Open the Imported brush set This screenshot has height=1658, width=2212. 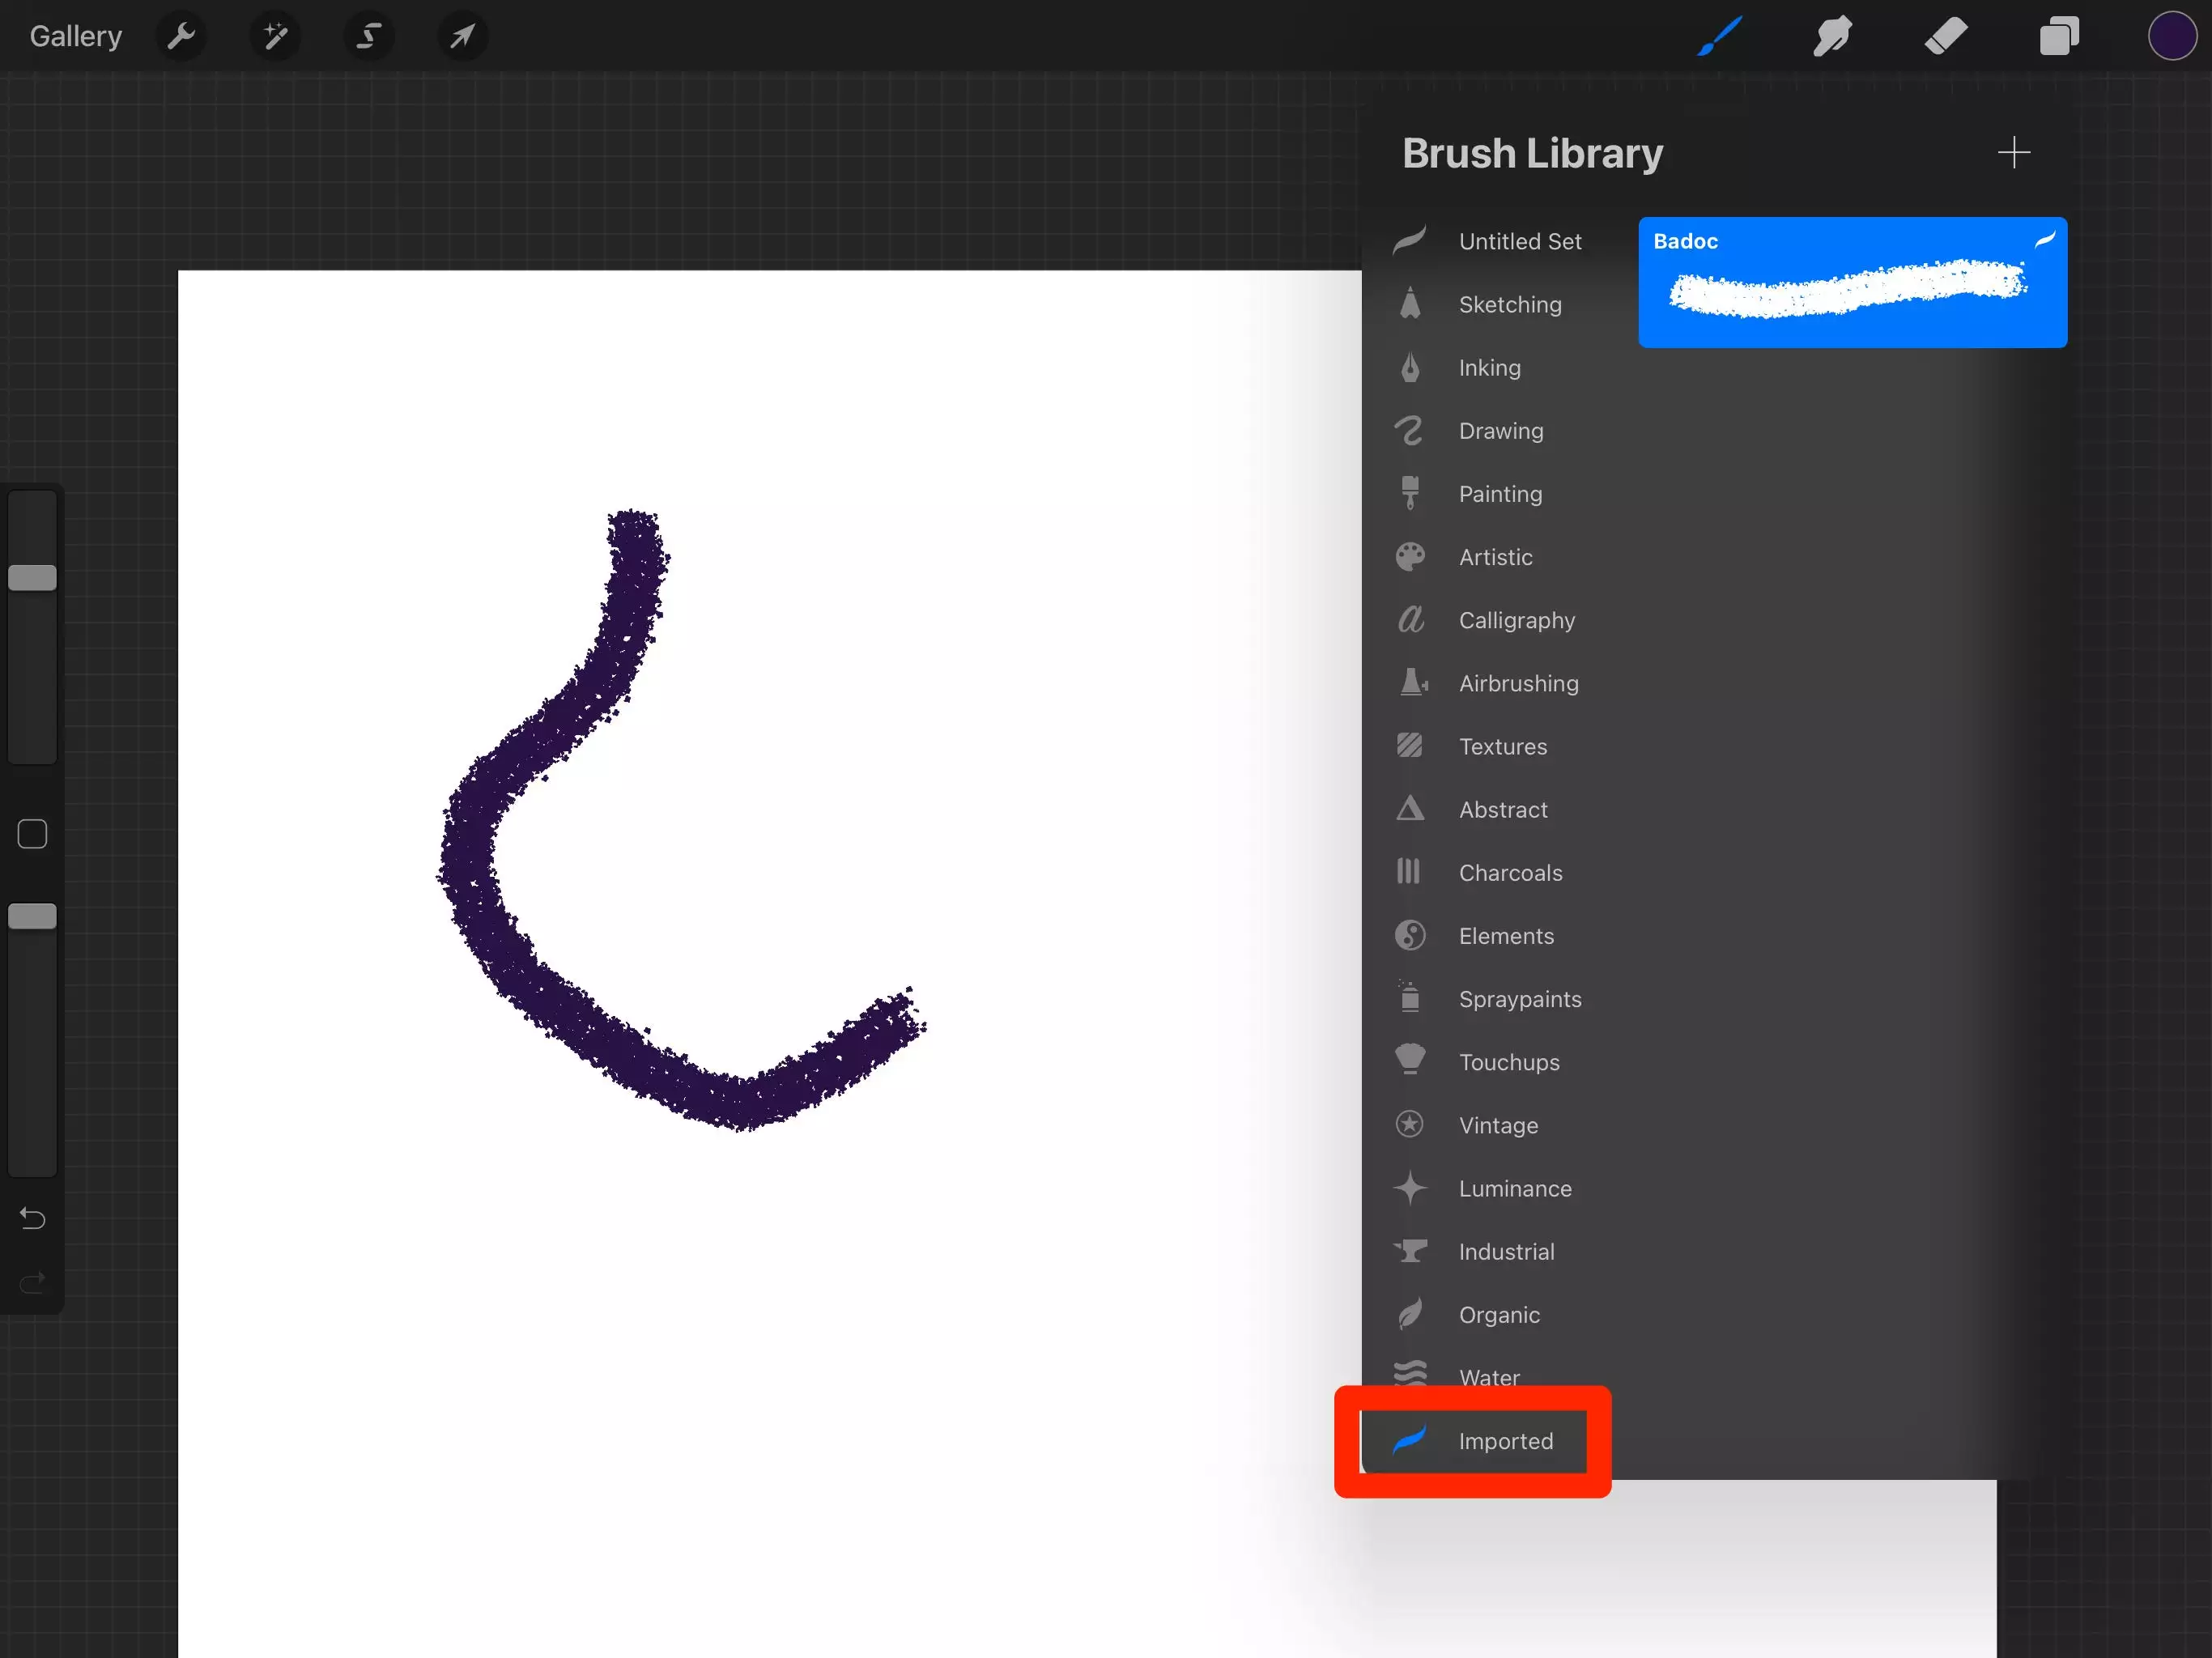[x=1504, y=1441]
